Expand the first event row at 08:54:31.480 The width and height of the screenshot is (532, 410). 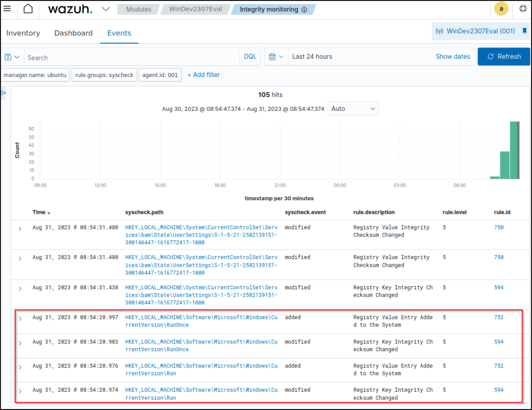(20, 229)
